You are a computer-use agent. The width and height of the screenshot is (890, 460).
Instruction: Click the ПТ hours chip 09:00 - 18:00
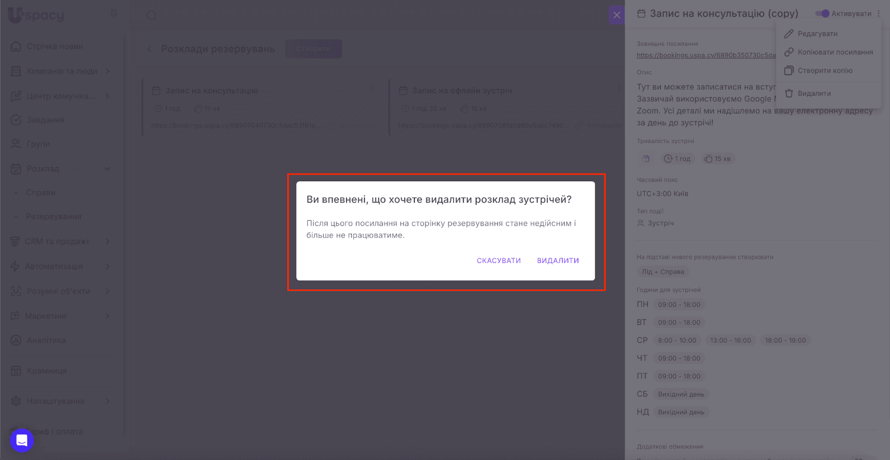(679, 376)
